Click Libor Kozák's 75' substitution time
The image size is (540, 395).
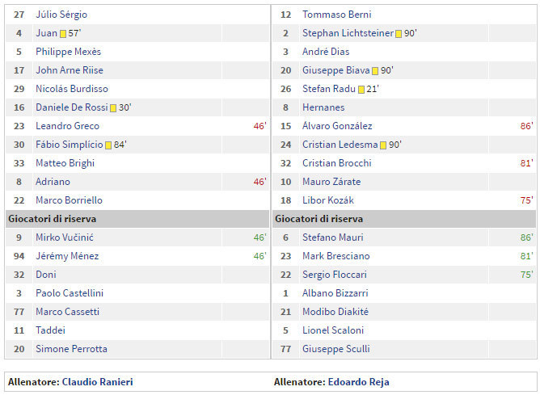[x=526, y=200]
